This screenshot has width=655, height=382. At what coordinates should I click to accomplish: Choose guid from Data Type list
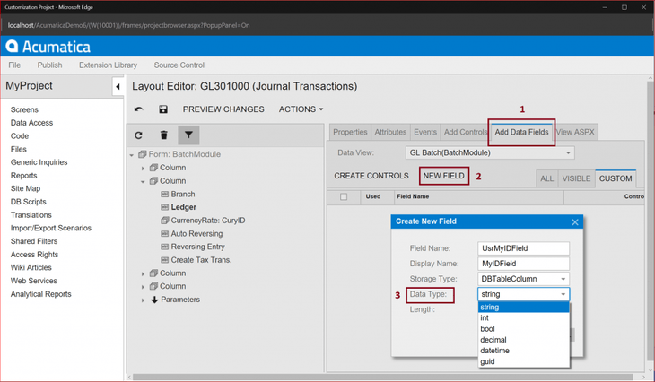click(x=523, y=361)
